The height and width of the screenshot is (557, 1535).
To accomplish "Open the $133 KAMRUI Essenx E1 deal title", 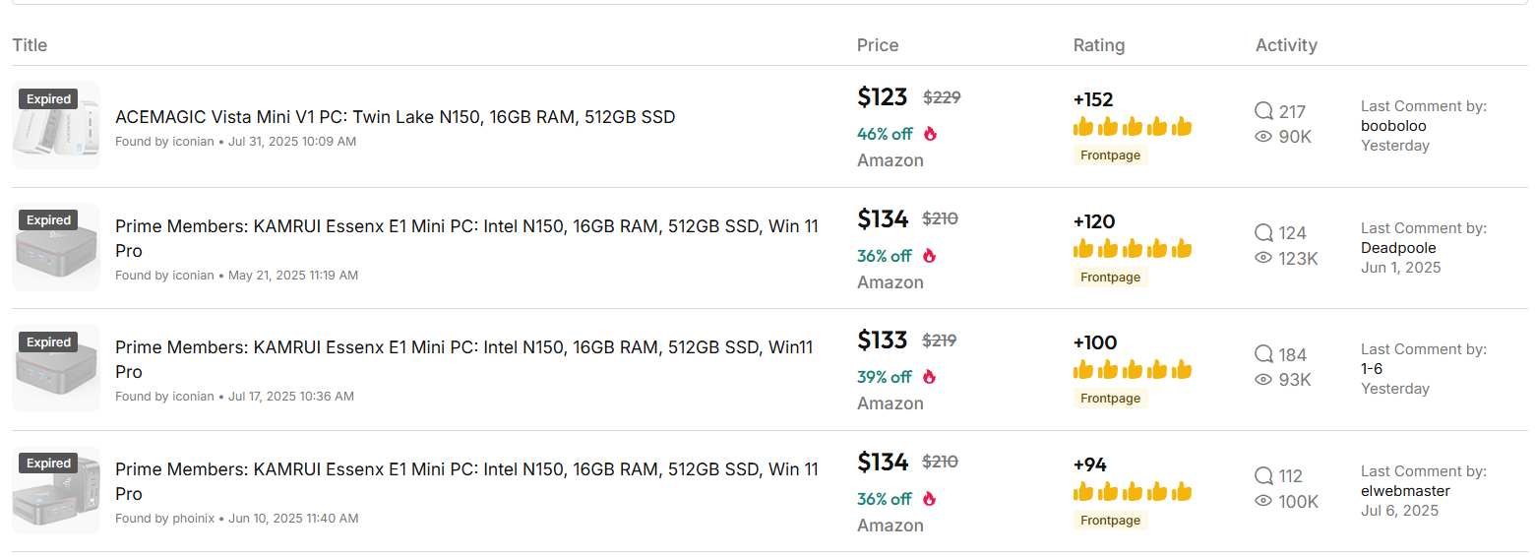I will [464, 359].
